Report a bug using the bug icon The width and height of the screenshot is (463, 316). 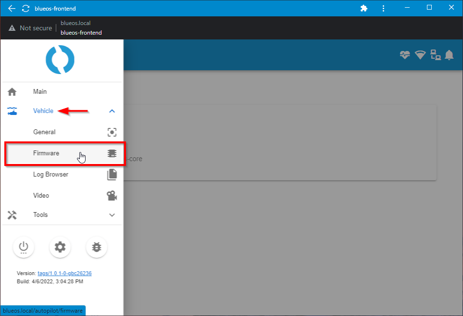tap(96, 247)
